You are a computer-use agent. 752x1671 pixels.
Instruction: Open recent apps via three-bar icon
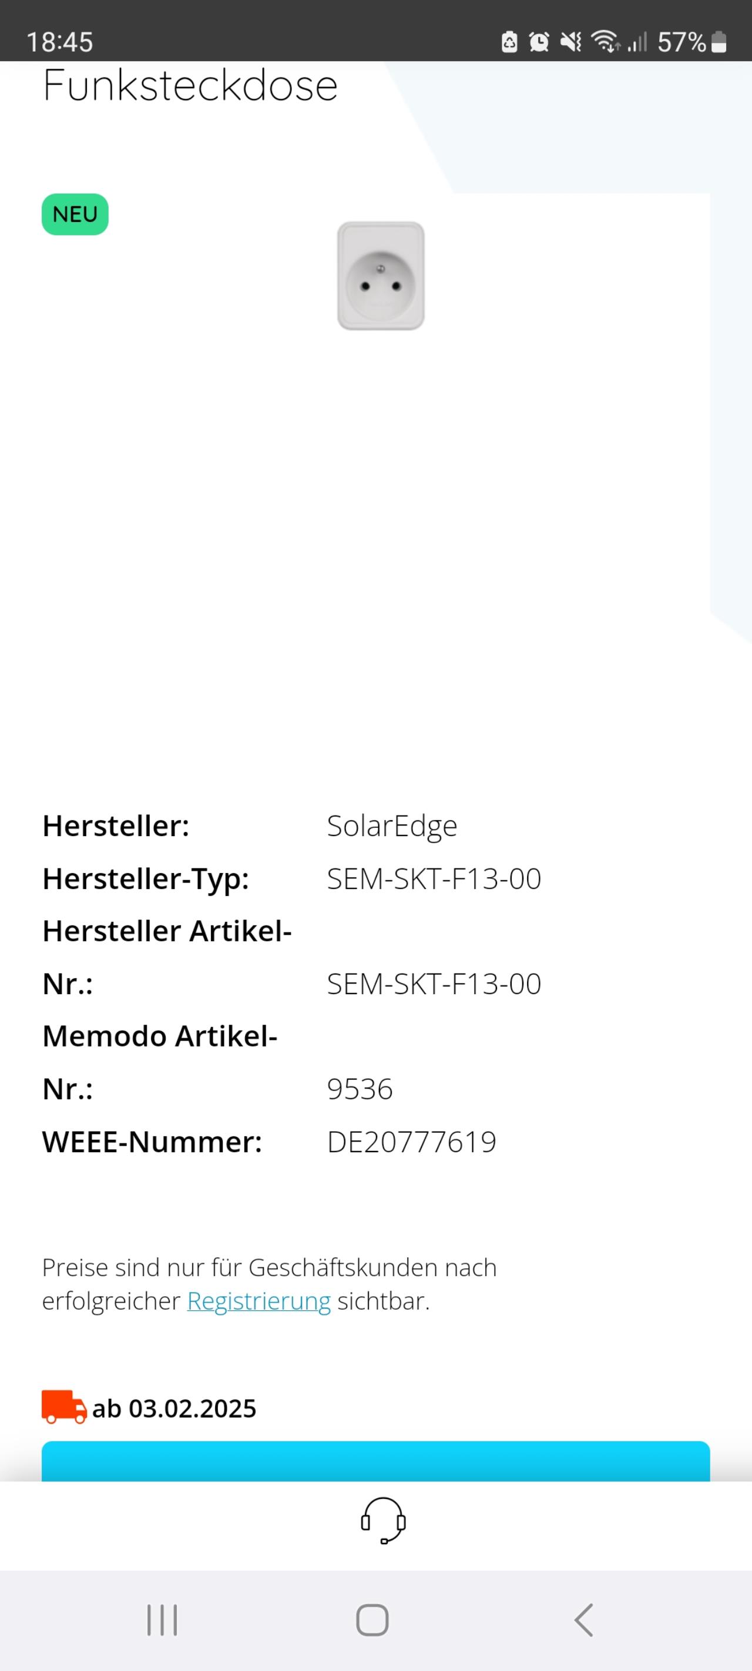(x=162, y=1620)
